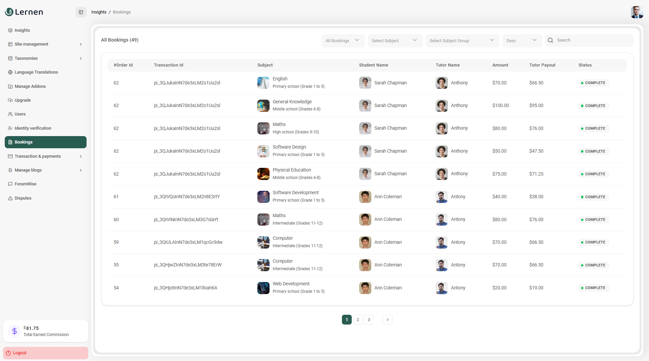Click the search magnifier icon

coord(550,40)
